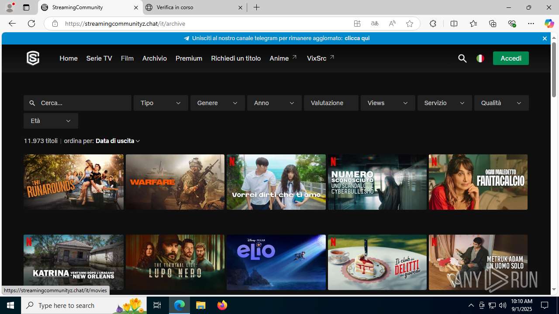Change language via Italian flag icon
Image resolution: width=559 pixels, height=314 pixels.
tap(480, 58)
